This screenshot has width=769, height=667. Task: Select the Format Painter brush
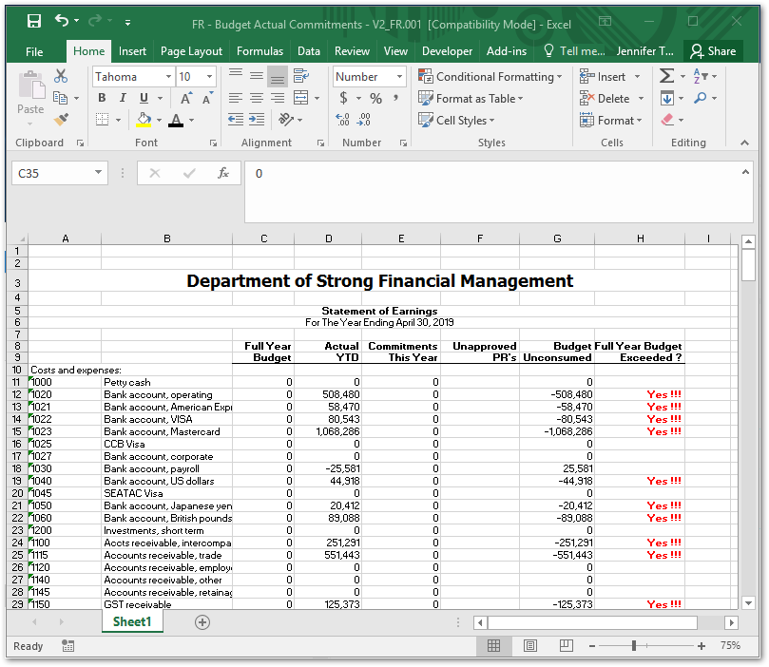62,121
